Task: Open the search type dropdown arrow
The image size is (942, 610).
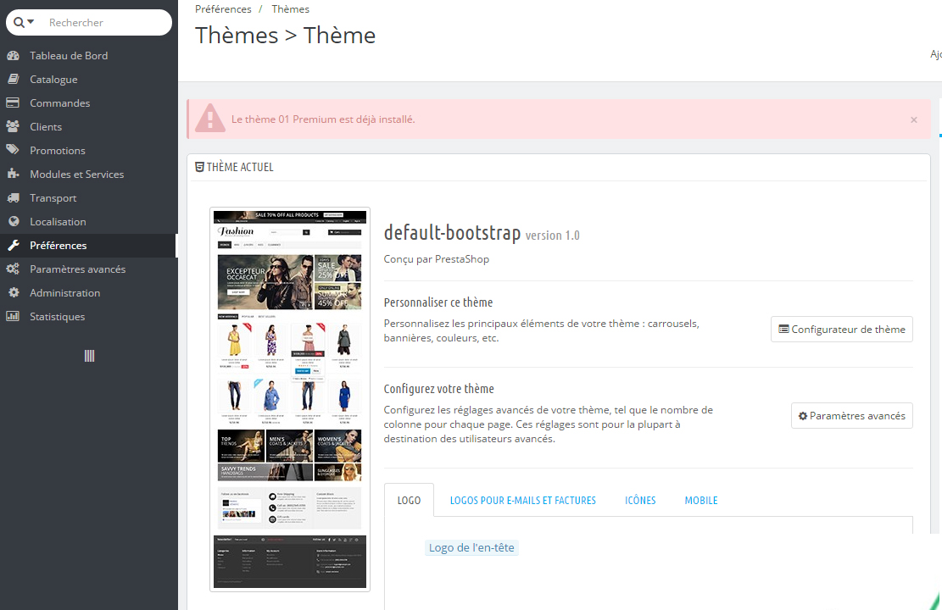Action: [31, 22]
